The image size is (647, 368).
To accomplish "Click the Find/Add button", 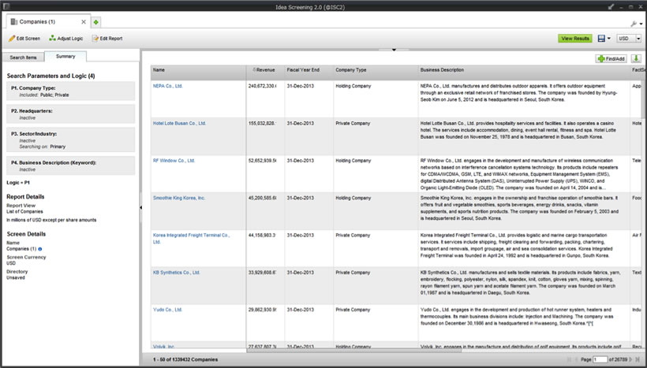I will click(x=611, y=59).
